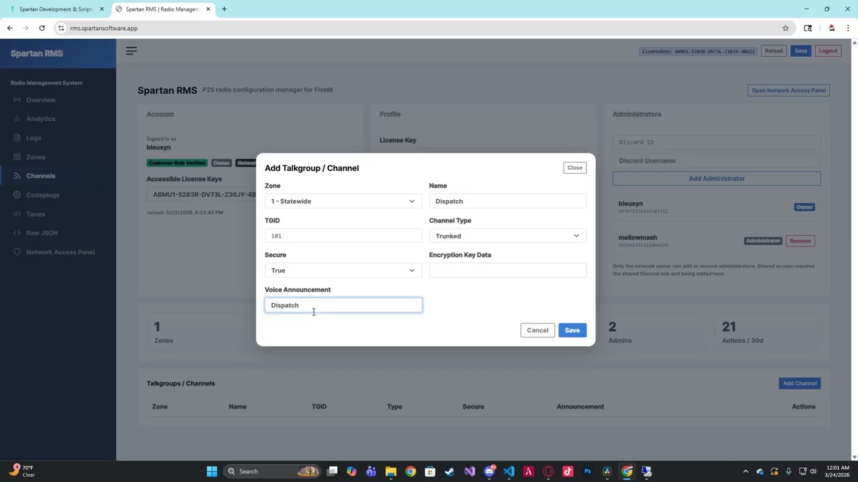Open Opera browser from the taskbar
This screenshot has width=858, height=482.
(548, 471)
